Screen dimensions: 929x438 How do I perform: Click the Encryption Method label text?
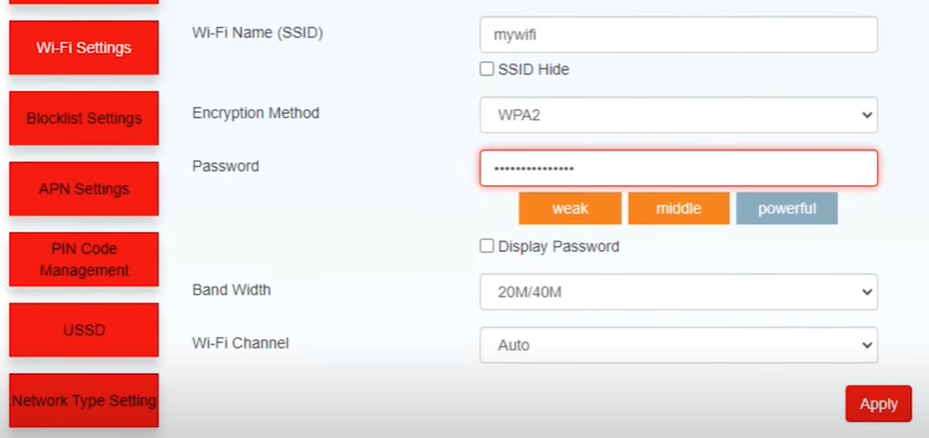[255, 113]
